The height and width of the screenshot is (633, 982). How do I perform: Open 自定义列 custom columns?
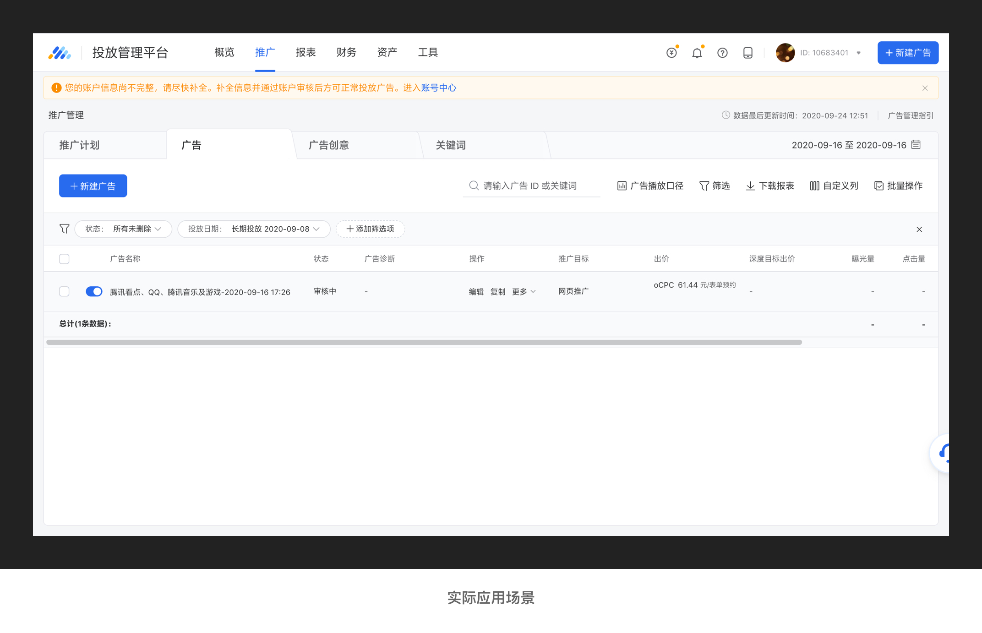tap(834, 186)
